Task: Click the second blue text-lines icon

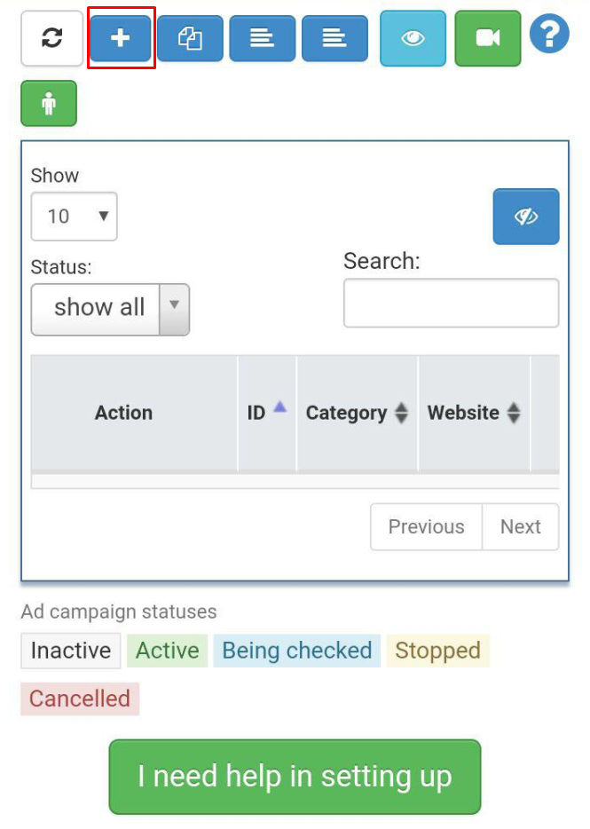Action: click(x=334, y=38)
